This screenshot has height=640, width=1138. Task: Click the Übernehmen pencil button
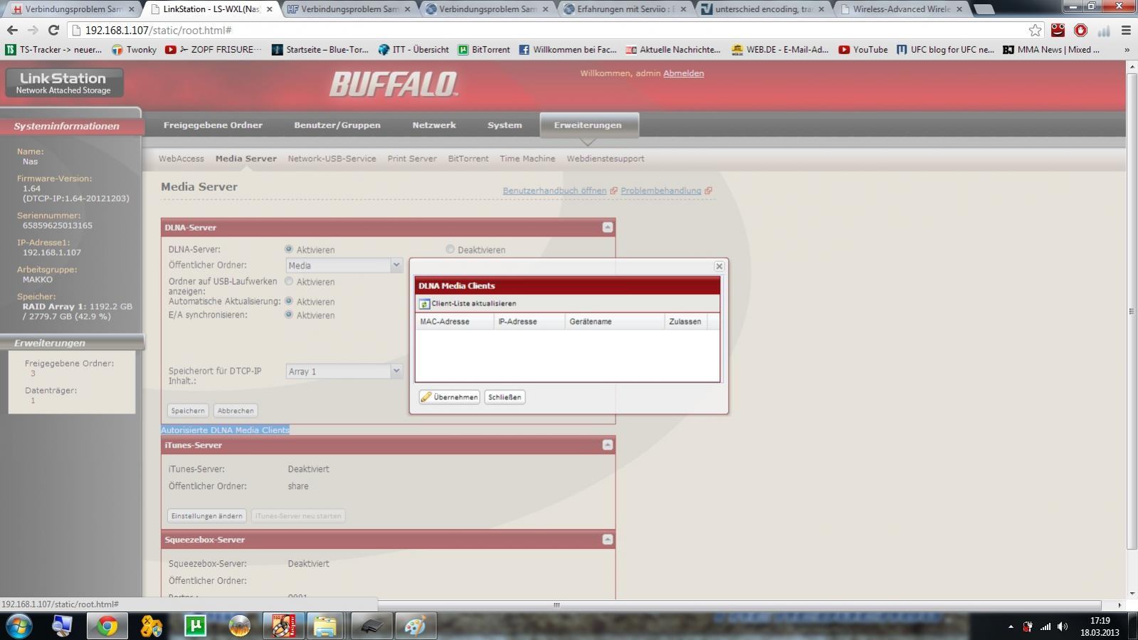(x=450, y=397)
